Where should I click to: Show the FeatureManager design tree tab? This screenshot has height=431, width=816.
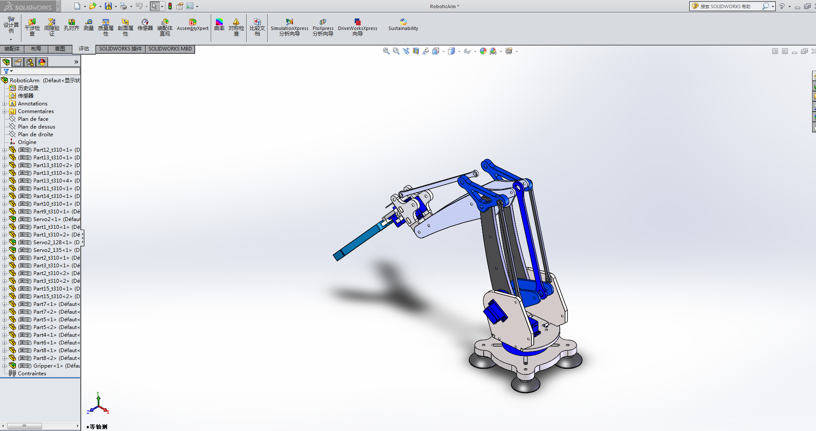click(x=6, y=62)
